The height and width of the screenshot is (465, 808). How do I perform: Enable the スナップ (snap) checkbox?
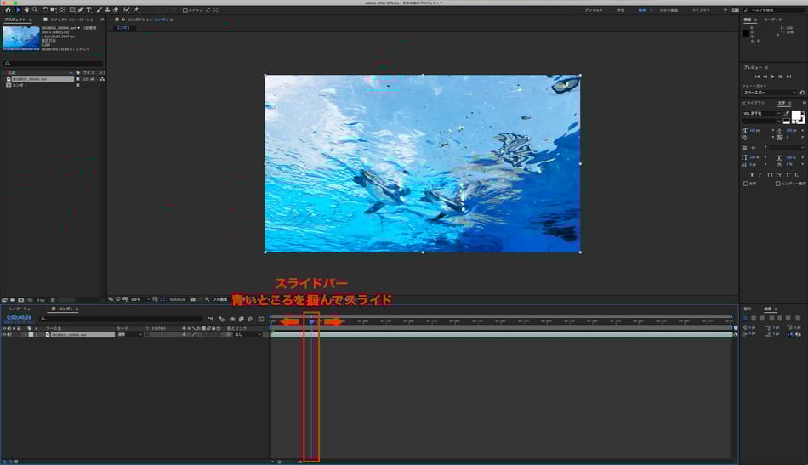(x=185, y=10)
